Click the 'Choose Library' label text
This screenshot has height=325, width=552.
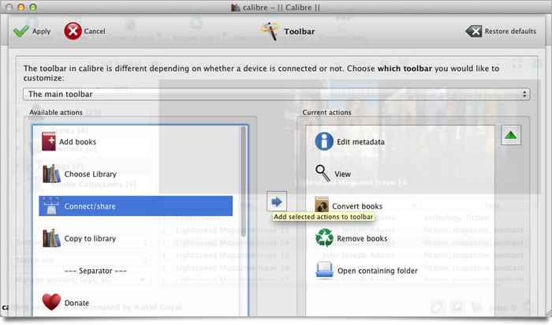(91, 174)
